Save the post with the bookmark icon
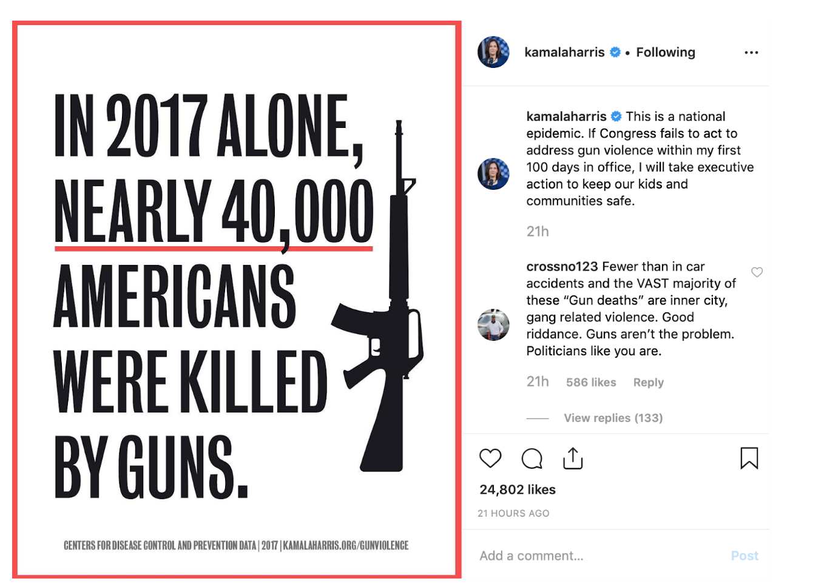This screenshot has height=587, width=830. click(x=749, y=458)
